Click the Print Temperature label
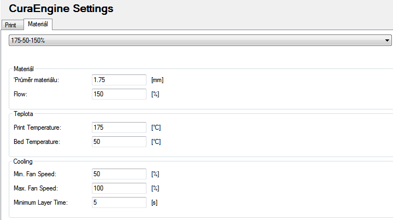Image resolution: width=393 pixels, height=220 pixels. coord(37,128)
